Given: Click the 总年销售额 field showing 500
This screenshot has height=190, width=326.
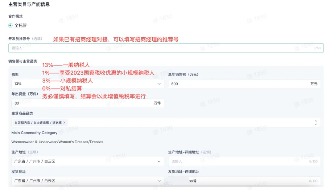Looking at the screenshot, I should [x=244, y=84].
